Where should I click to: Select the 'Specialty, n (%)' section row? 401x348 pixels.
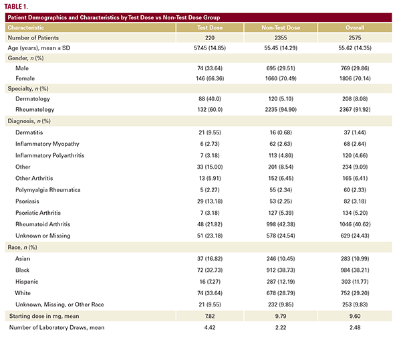tap(32, 88)
